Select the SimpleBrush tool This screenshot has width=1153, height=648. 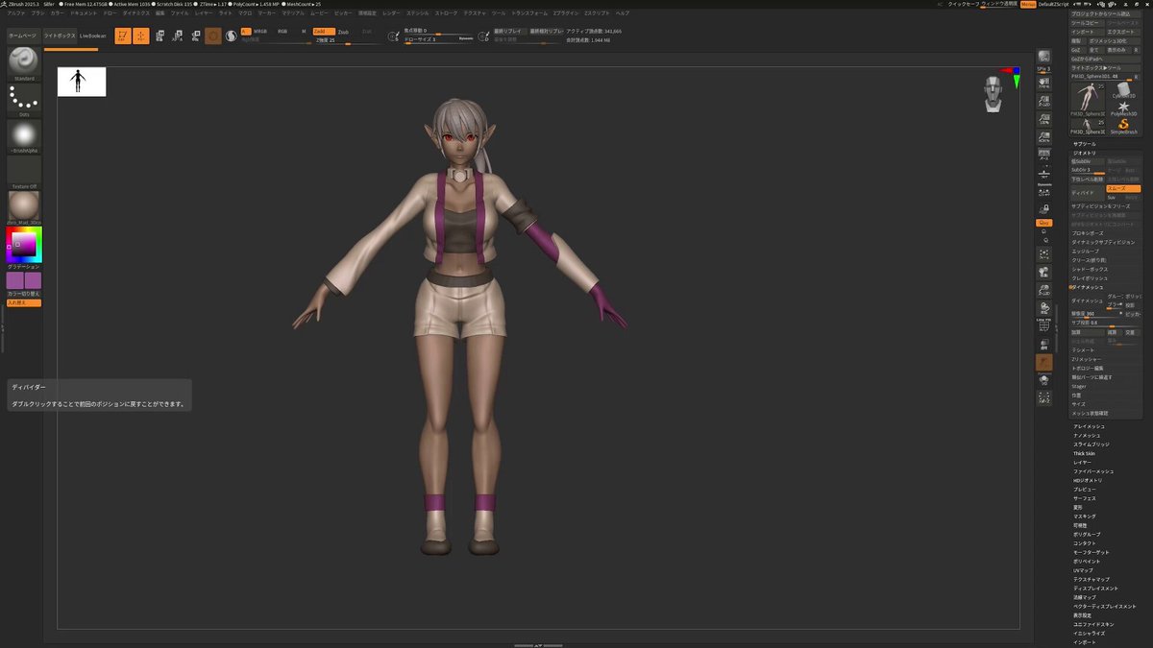coord(1123,127)
